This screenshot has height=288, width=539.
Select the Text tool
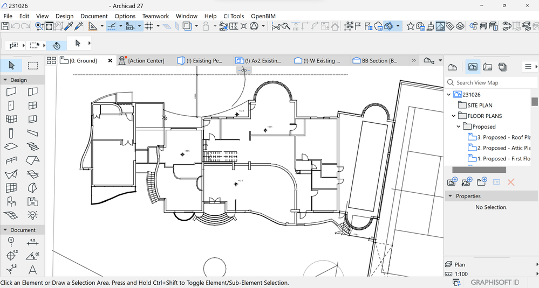33,270
